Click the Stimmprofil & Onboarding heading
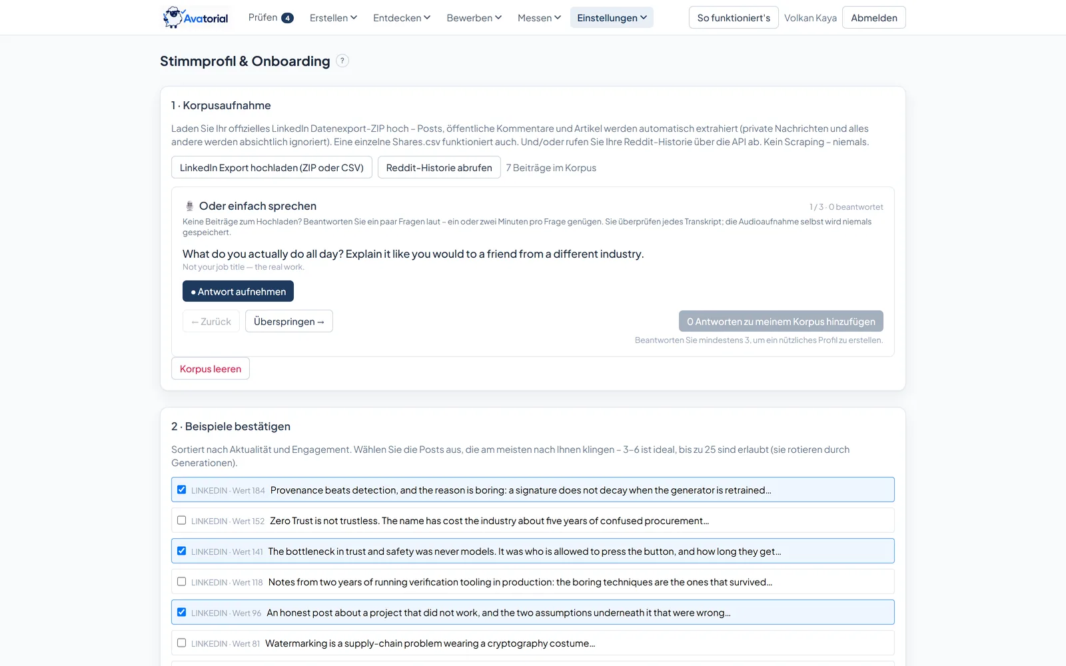The width and height of the screenshot is (1066, 666). [x=245, y=61]
